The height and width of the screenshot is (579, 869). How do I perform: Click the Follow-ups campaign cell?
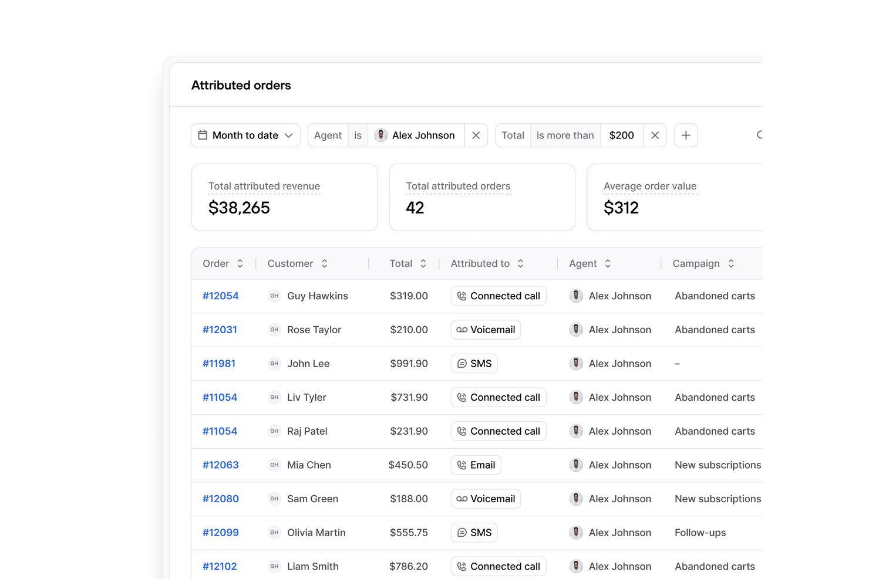click(x=700, y=533)
